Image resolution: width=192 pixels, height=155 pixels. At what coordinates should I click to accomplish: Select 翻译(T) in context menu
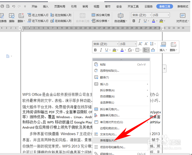pos(121,77)
